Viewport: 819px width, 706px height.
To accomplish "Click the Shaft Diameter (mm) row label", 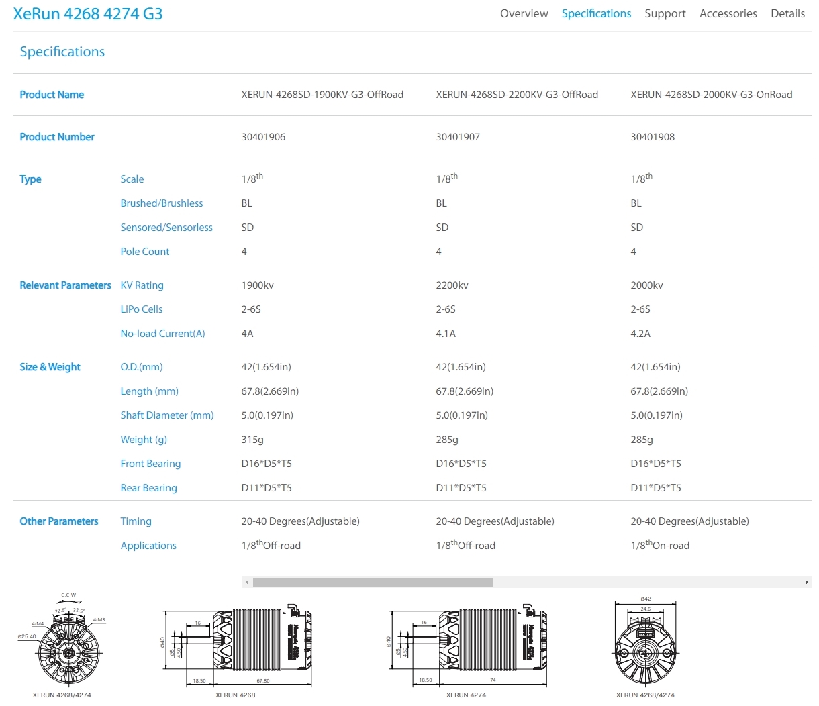I will click(167, 415).
